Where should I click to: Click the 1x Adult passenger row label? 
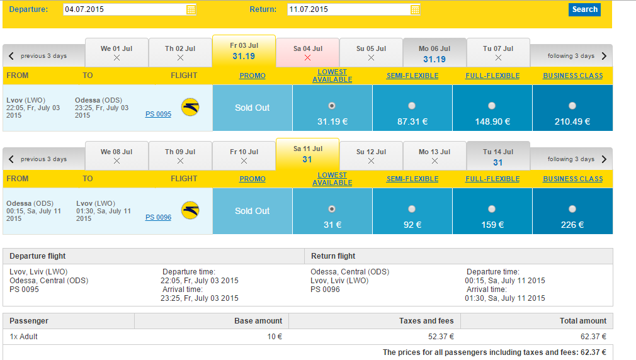click(23, 337)
